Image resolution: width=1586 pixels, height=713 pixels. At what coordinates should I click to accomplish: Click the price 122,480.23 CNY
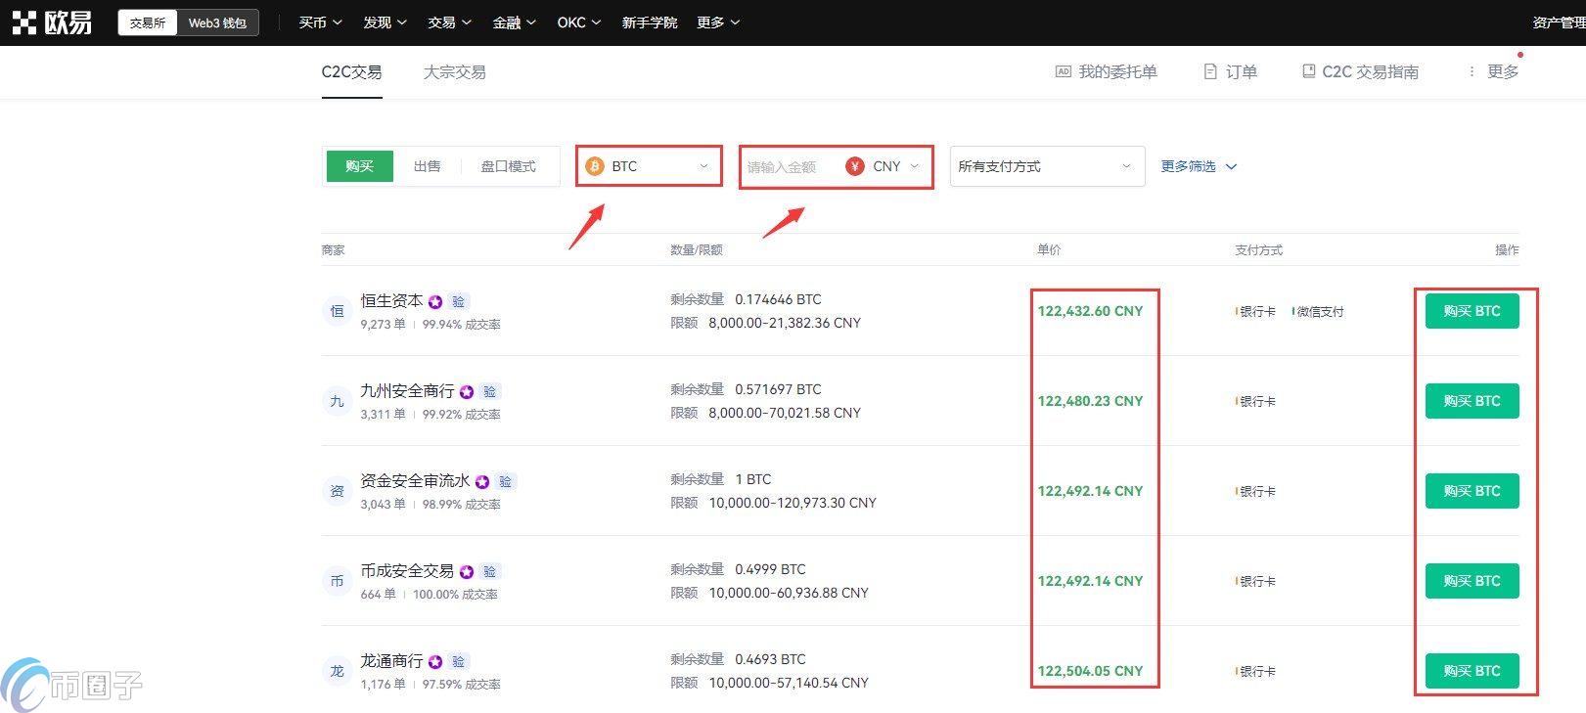click(1090, 401)
